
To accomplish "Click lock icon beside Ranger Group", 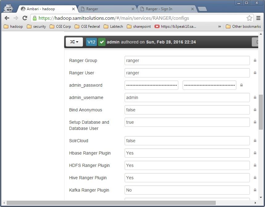I will (x=255, y=60).
